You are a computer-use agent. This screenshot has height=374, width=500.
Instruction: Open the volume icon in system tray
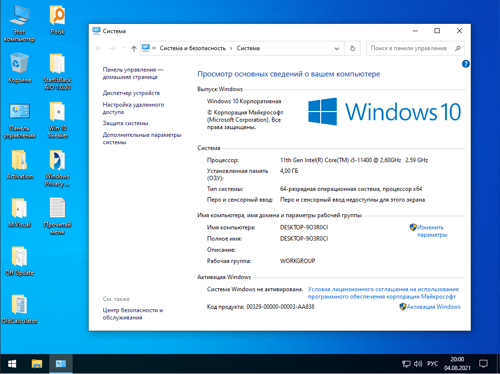(418, 364)
